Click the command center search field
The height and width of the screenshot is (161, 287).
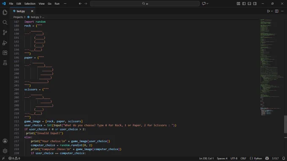click(145, 3)
